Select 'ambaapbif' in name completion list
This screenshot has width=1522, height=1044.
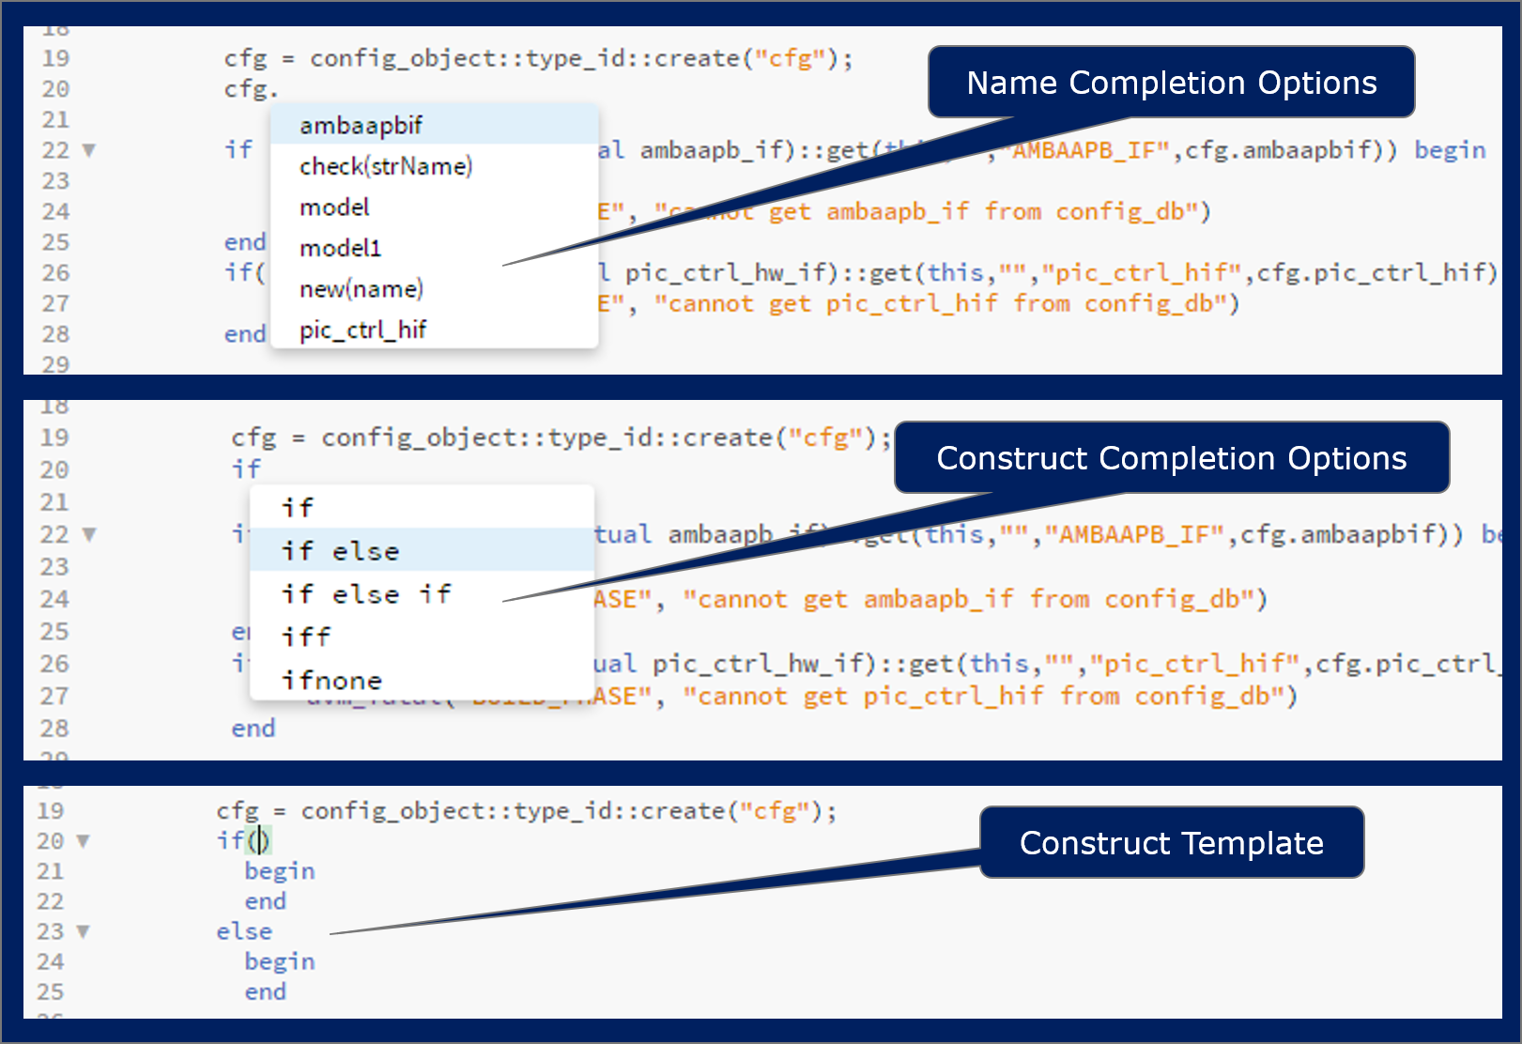[x=434, y=125]
